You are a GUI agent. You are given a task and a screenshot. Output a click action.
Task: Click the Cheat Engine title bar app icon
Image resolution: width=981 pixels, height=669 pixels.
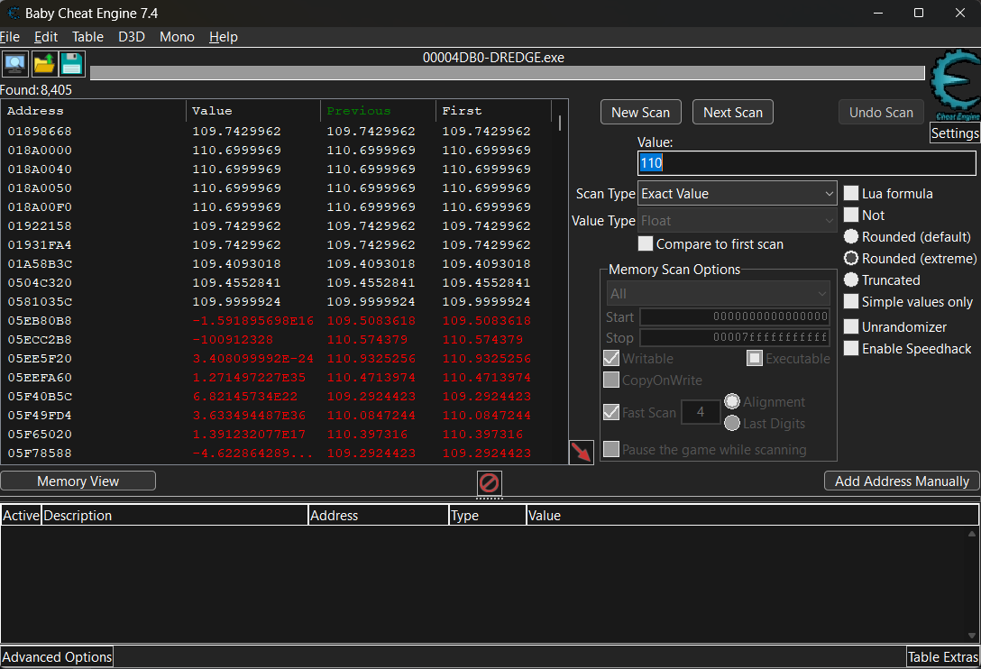(14, 14)
